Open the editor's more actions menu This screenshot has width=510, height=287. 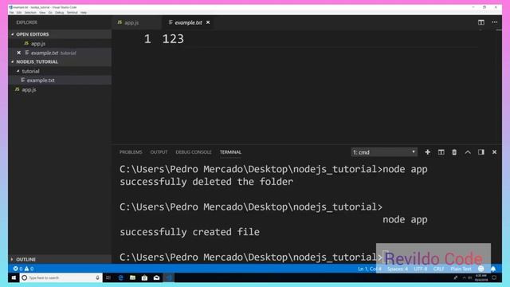494,22
